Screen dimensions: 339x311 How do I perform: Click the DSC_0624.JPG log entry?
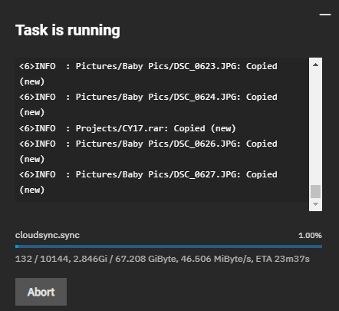click(x=148, y=104)
